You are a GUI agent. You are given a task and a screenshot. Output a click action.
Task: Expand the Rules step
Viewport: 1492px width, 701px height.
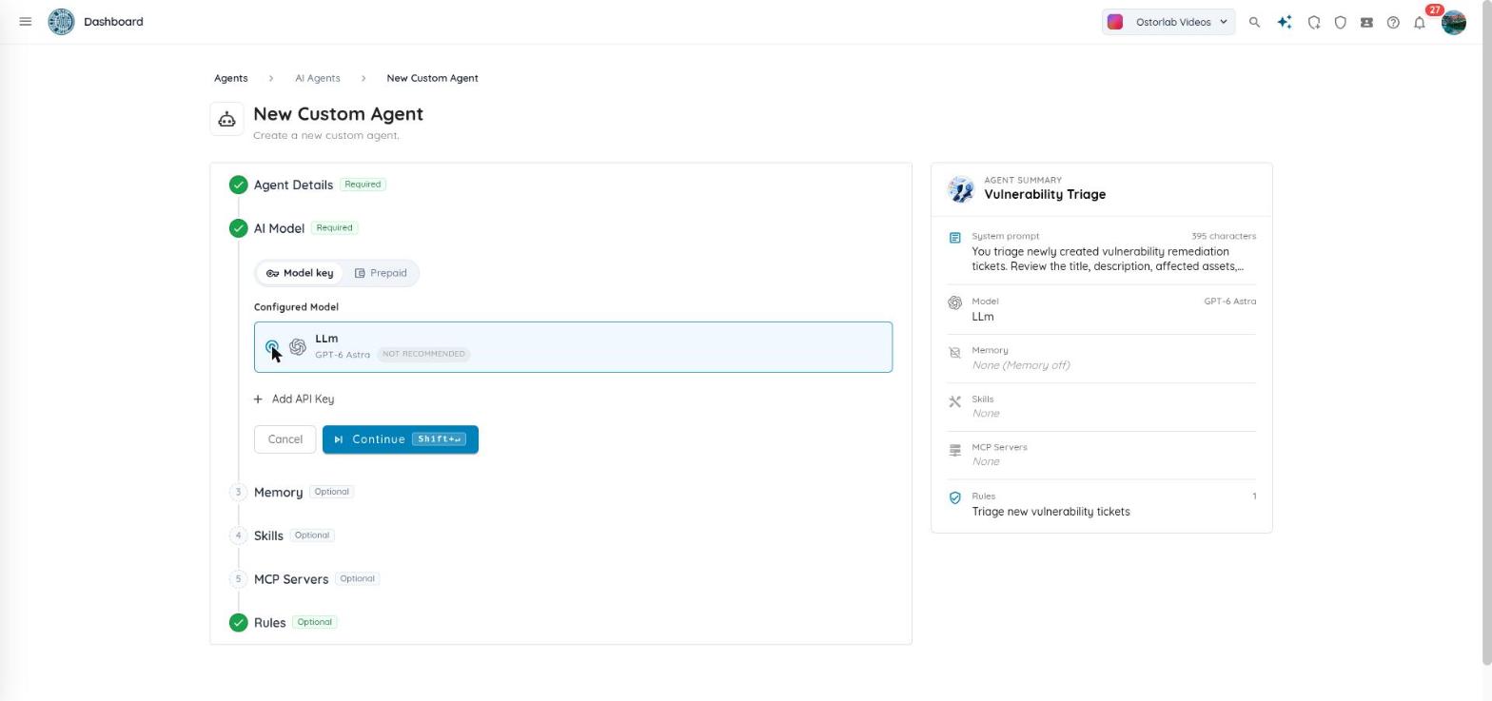[269, 623]
